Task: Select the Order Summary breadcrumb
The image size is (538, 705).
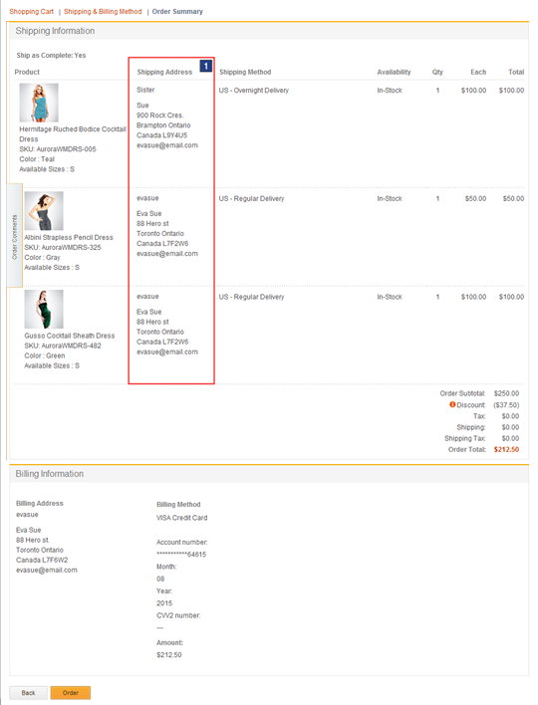Action: 177,11
